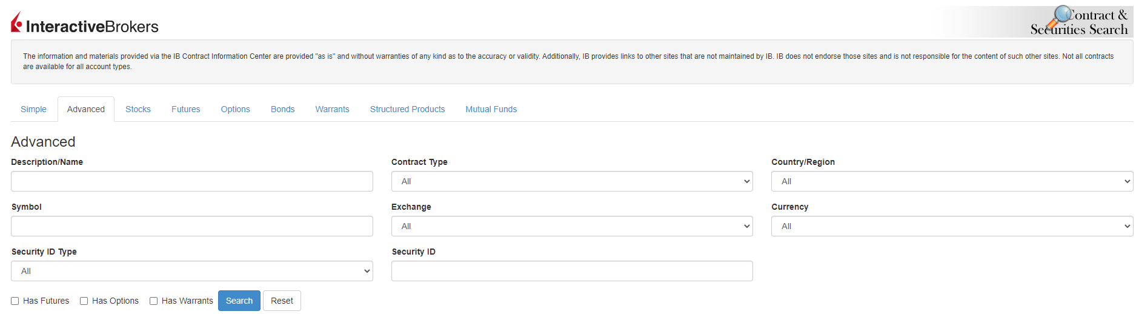Screen dimensions: 1139x314
Task: Click the Advanced section heading
Action: tap(43, 142)
